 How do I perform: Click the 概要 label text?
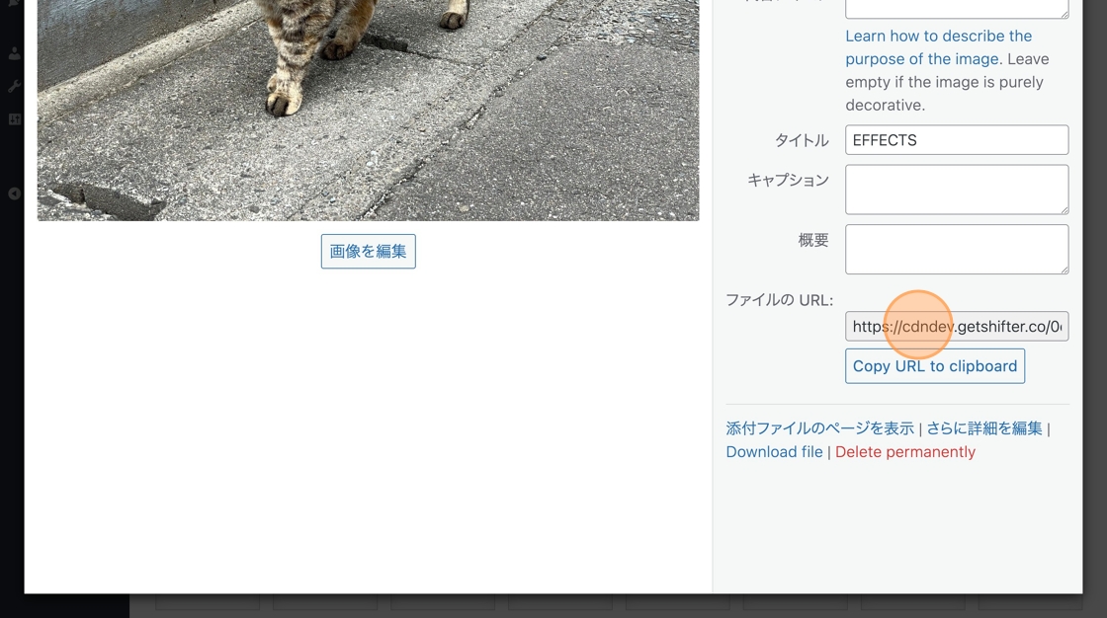click(x=813, y=240)
